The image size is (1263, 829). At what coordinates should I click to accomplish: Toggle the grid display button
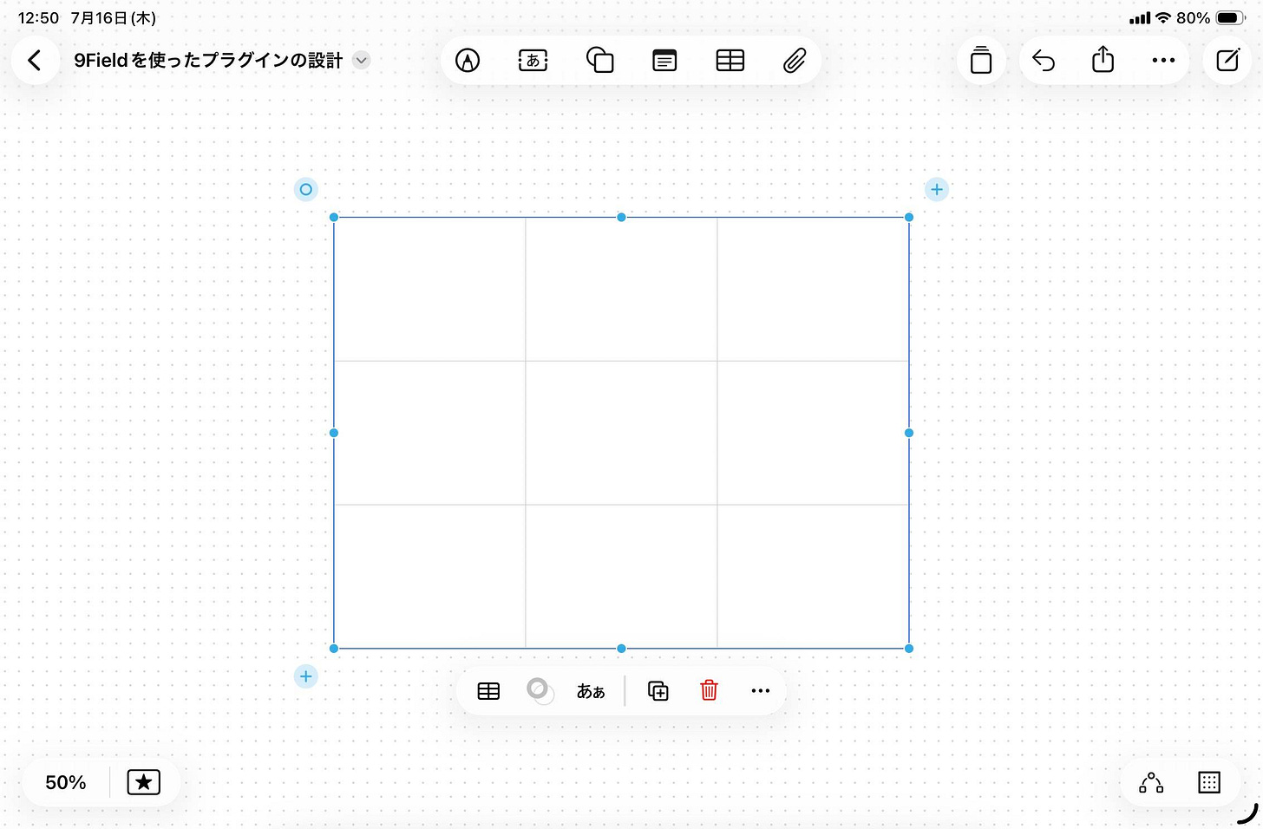1209,782
